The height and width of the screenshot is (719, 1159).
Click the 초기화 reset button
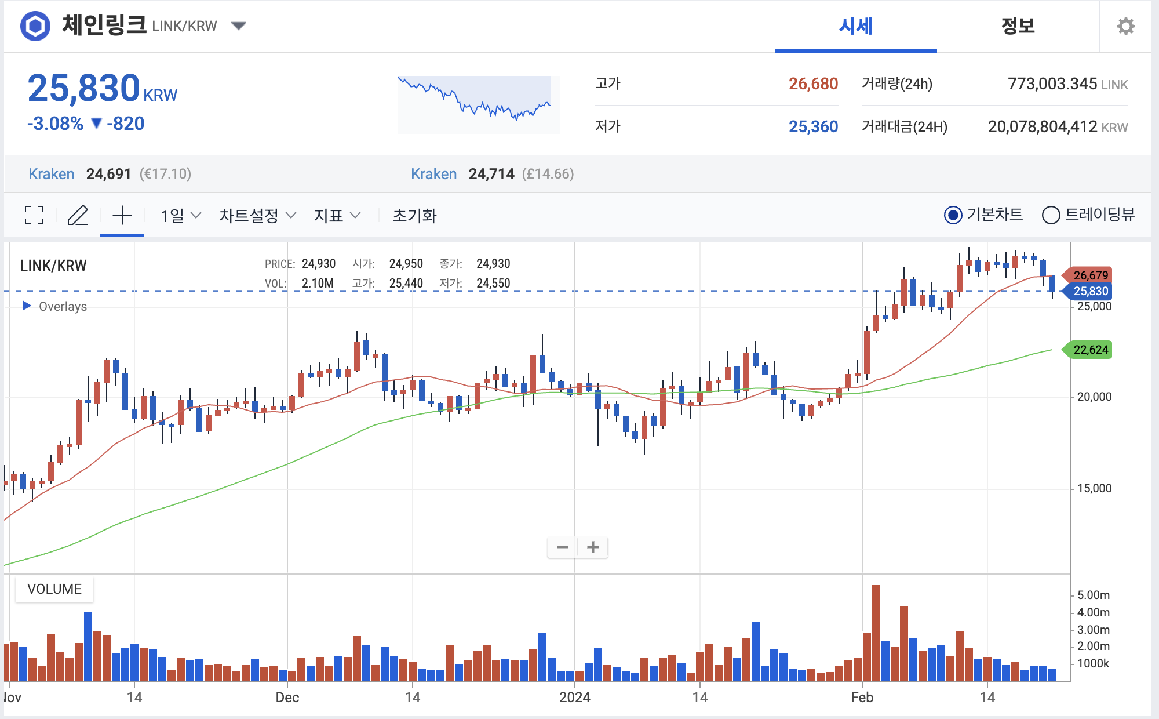414,216
